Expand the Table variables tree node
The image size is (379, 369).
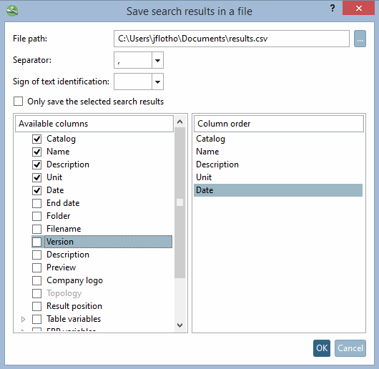tap(23, 319)
